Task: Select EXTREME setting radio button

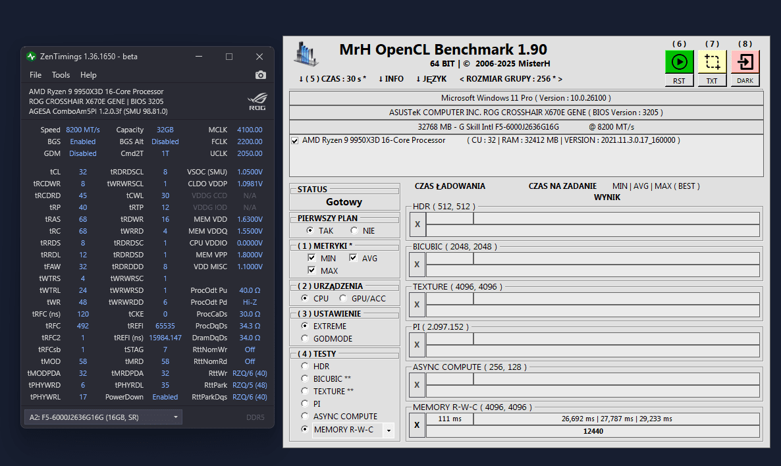Action: point(305,326)
